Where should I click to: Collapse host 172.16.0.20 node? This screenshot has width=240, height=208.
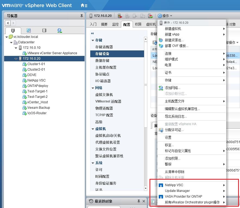tap(16, 59)
